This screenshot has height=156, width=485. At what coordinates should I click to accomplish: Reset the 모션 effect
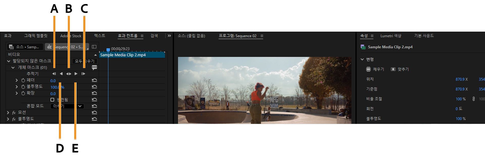click(94, 113)
